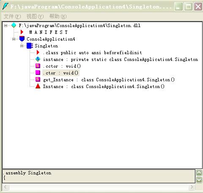Collapse the Singleton class node
The height and width of the screenshot is (193, 203).
click(x=22, y=46)
